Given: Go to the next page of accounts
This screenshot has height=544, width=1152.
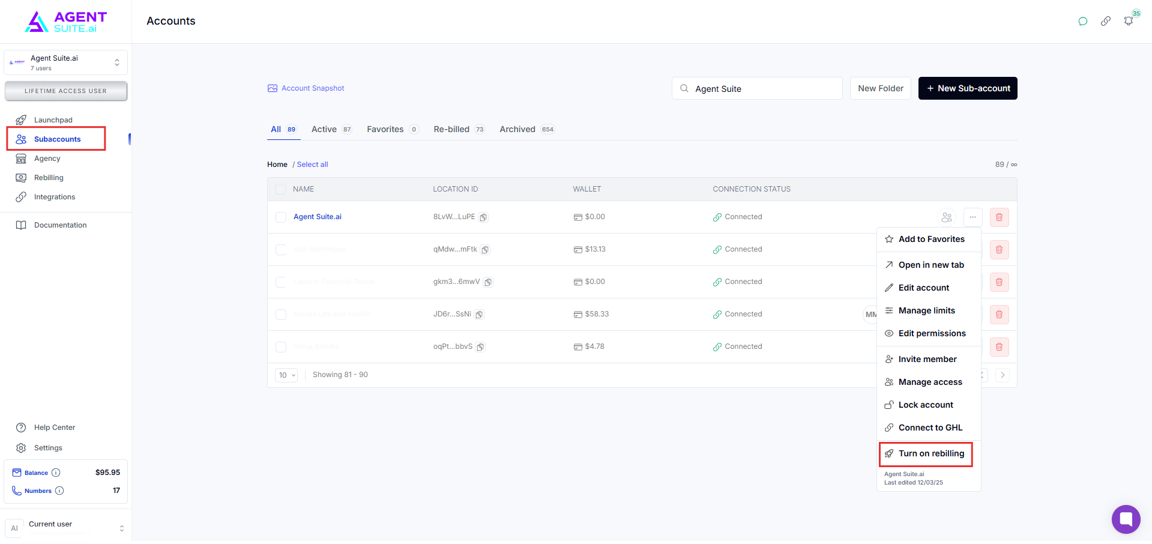Looking at the screenshot, I should (x=1002, y=375).
